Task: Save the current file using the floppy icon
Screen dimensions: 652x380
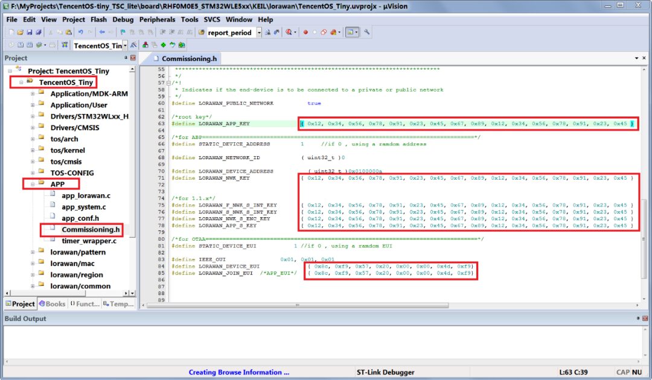Action: tap(30, 32)
